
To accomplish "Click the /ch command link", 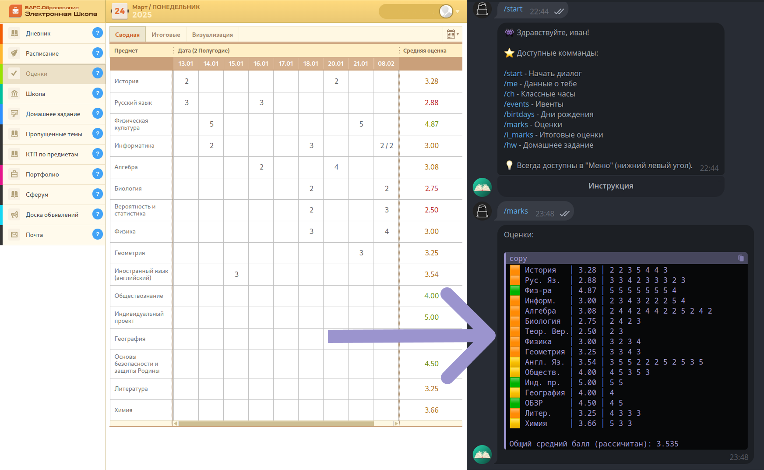I will 509,94.
